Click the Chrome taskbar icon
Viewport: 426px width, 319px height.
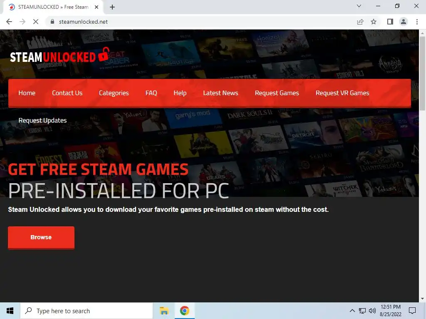click(x=184, y=311)
